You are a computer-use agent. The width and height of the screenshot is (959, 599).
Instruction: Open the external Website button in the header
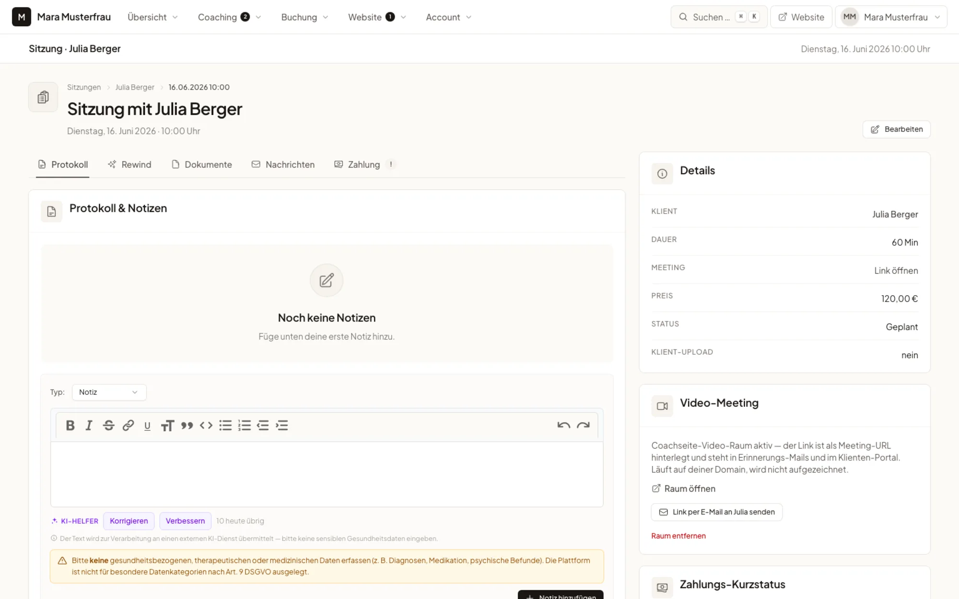point(801,17)
